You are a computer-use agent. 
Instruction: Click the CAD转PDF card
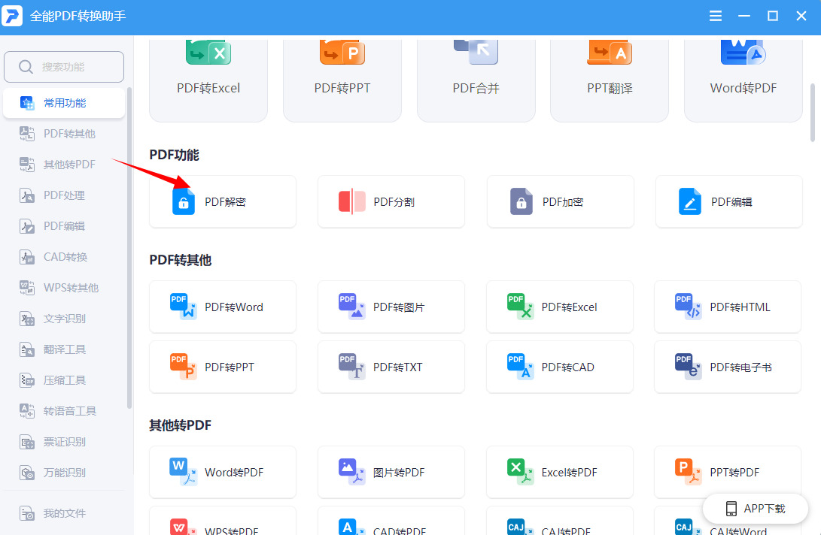click(x=391, y=521)
